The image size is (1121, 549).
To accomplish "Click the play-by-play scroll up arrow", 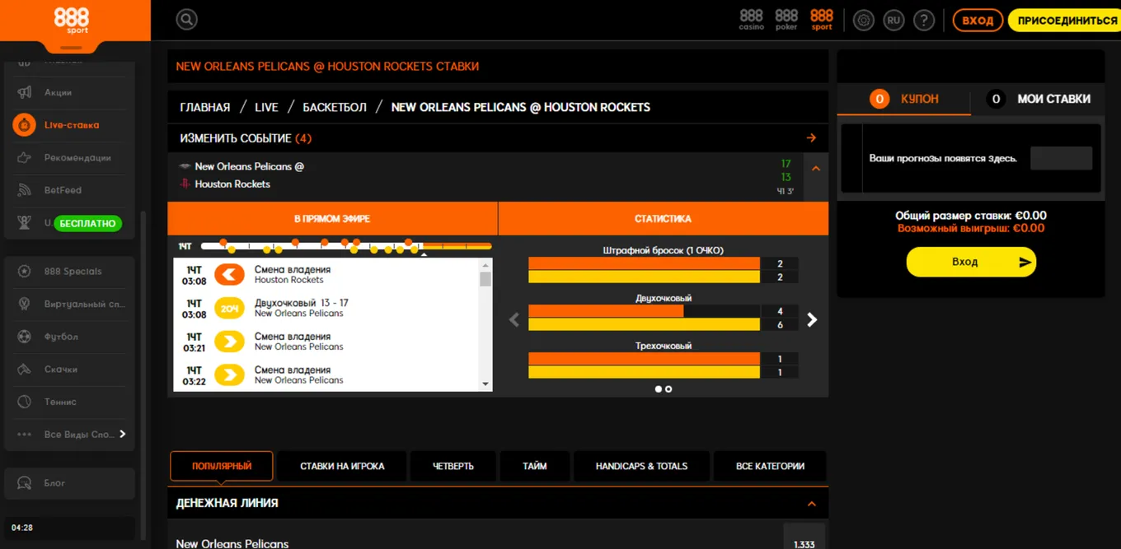I will [x=485, y=266].
